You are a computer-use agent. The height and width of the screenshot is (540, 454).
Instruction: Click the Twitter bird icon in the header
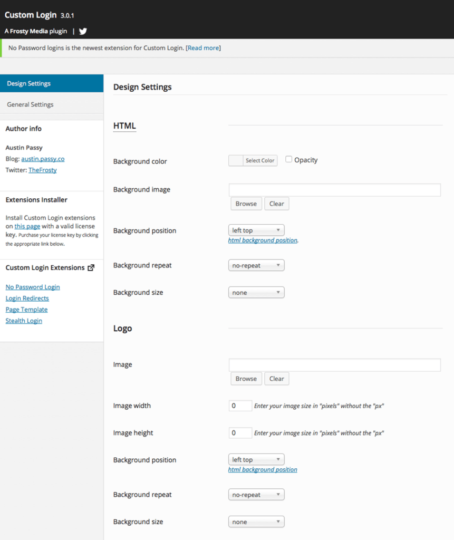[82, 31]
